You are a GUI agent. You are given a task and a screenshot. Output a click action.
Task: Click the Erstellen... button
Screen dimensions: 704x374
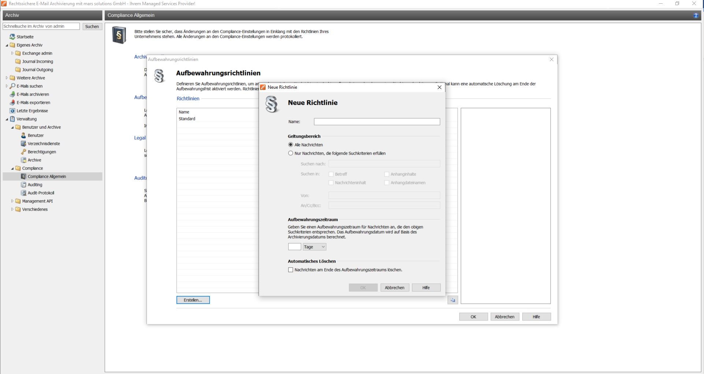click(x=193, y=300)
